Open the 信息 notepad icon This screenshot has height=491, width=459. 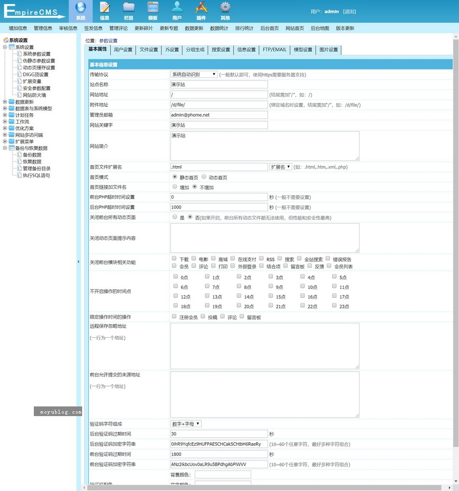pos(104,8)
